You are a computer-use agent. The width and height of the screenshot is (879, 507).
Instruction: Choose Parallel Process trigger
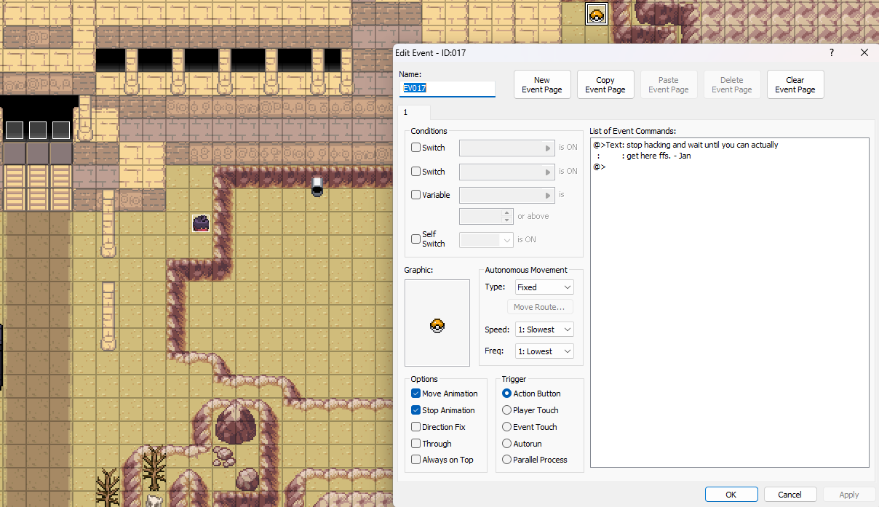(x=507, y=460)
